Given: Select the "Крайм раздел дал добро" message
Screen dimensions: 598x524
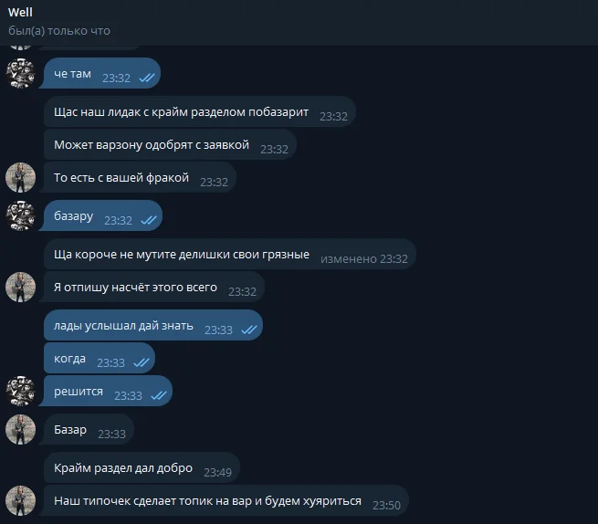Looking at the screenshot, I should coord(142,468).
